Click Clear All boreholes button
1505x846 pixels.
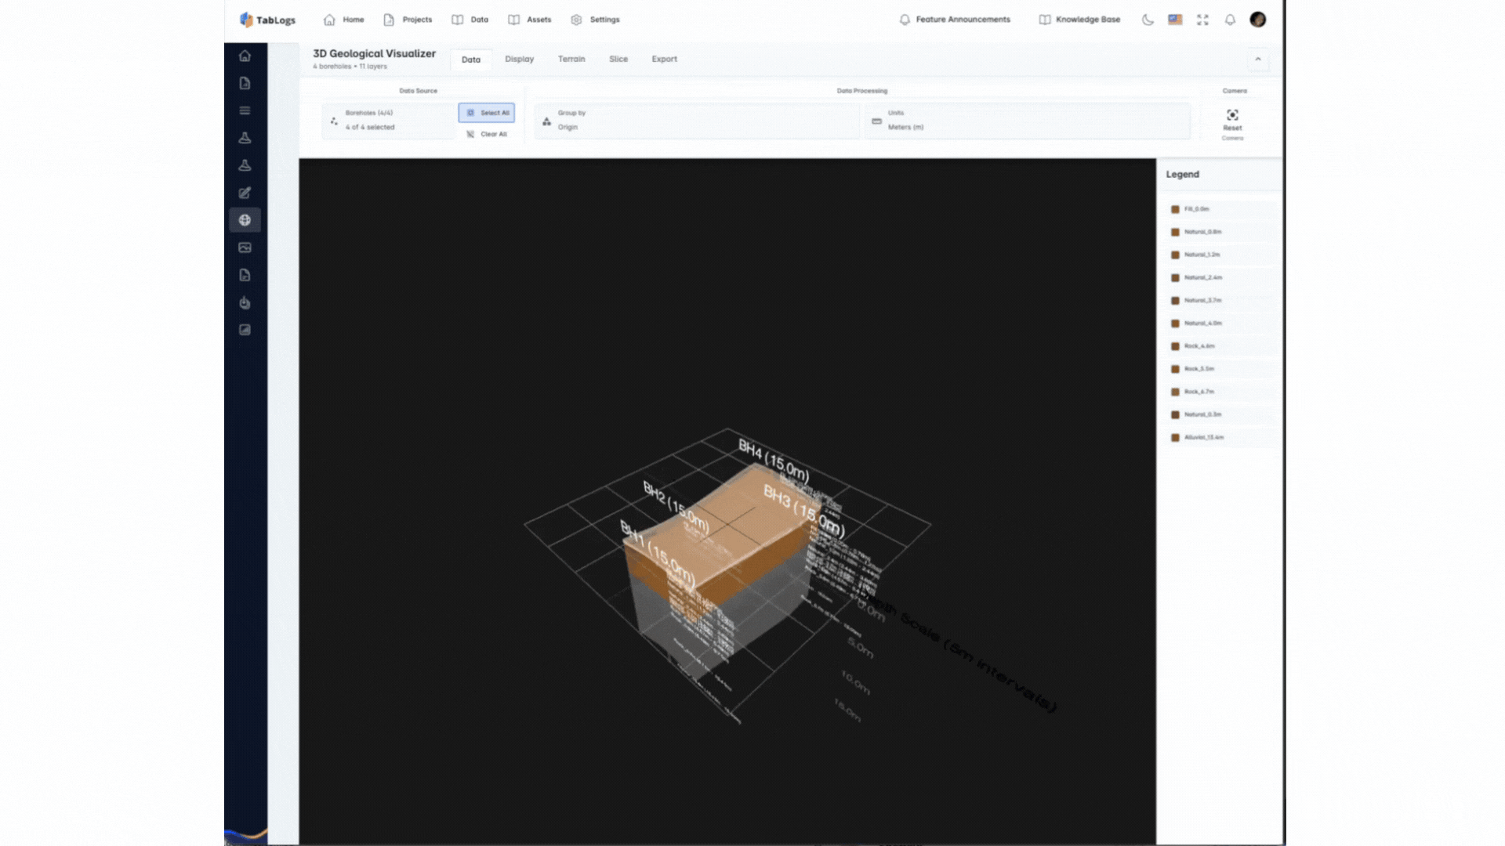click(x=487, y=134)
